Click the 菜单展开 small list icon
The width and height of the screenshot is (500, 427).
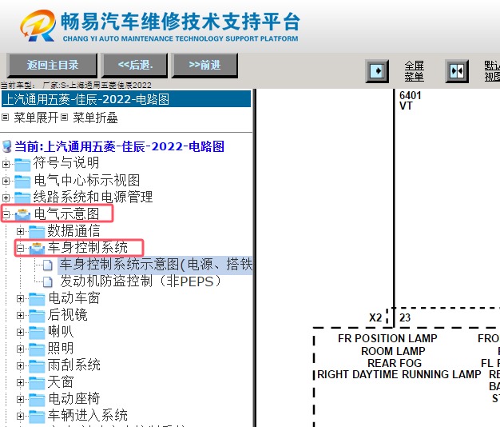(5, 118)
